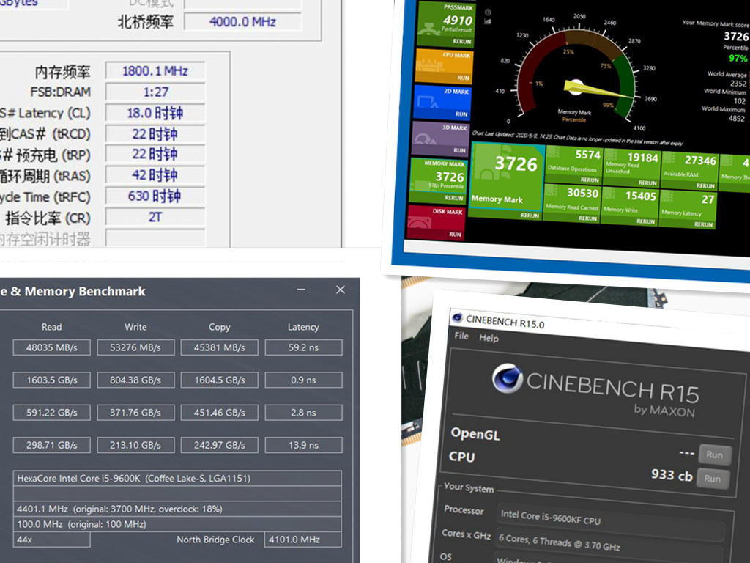Rerun the Database Operations test
The image size is (750, 563).
(590, 180)
